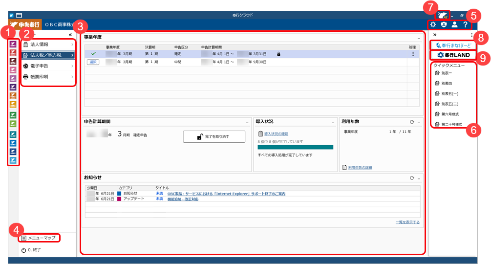
Task: Open quick menu 別表四
Action: tap(444, 83)
